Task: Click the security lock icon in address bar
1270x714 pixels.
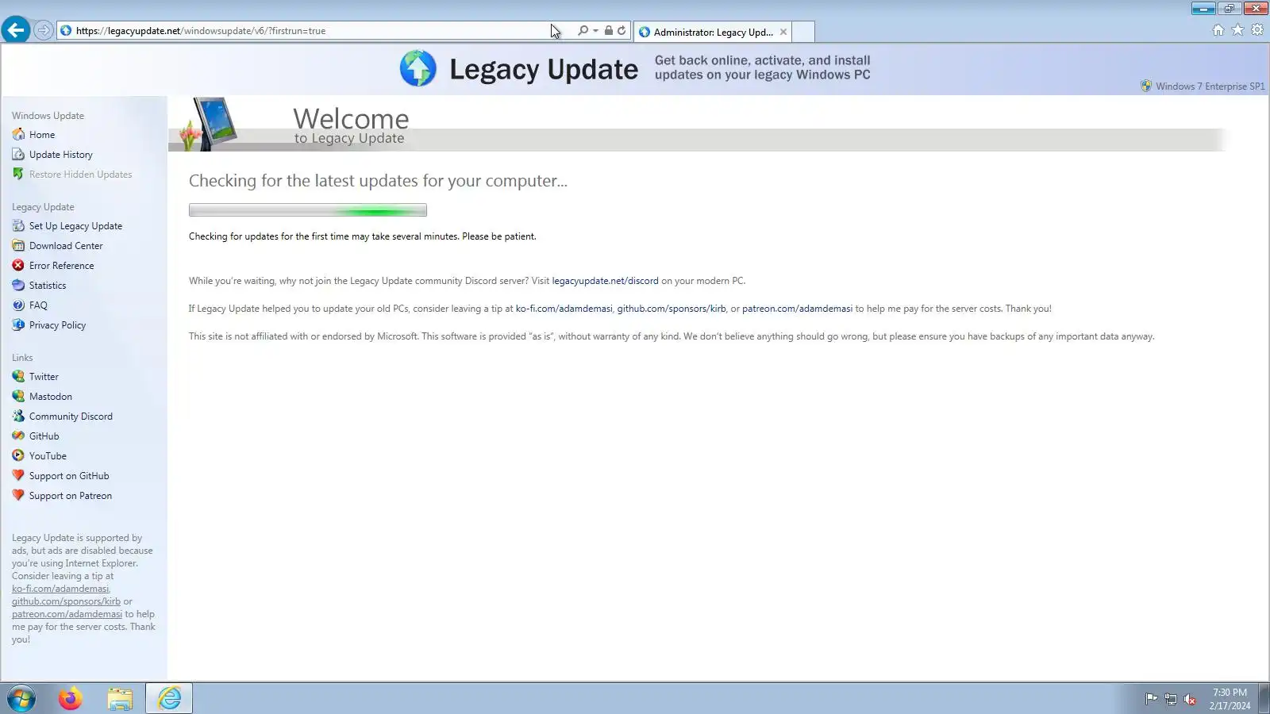Action: [608, 30]
